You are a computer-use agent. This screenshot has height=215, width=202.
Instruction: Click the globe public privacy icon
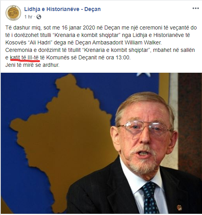[39, 17]
